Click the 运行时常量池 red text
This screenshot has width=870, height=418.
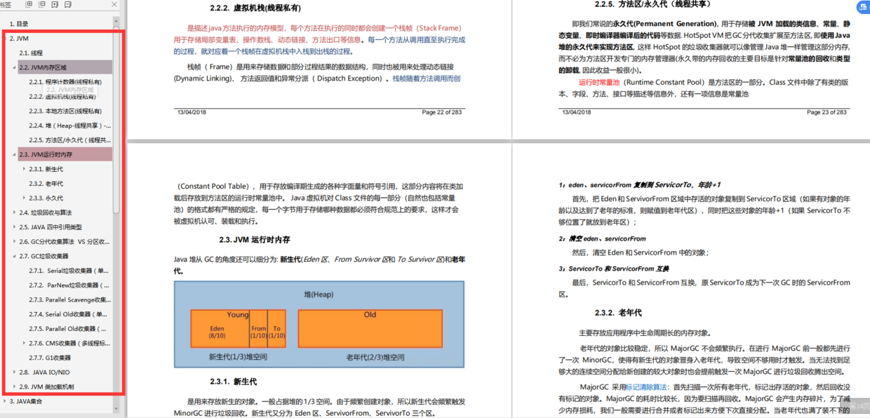pos(600,82)
